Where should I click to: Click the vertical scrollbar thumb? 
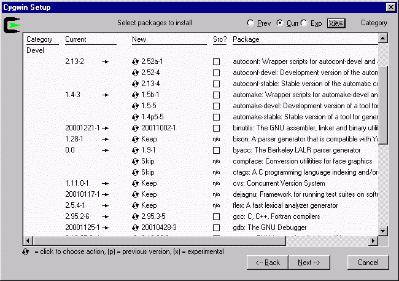(x=382, y=105)
